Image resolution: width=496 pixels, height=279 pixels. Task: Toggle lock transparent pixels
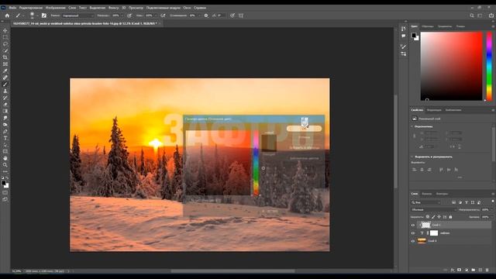point(428,217)
